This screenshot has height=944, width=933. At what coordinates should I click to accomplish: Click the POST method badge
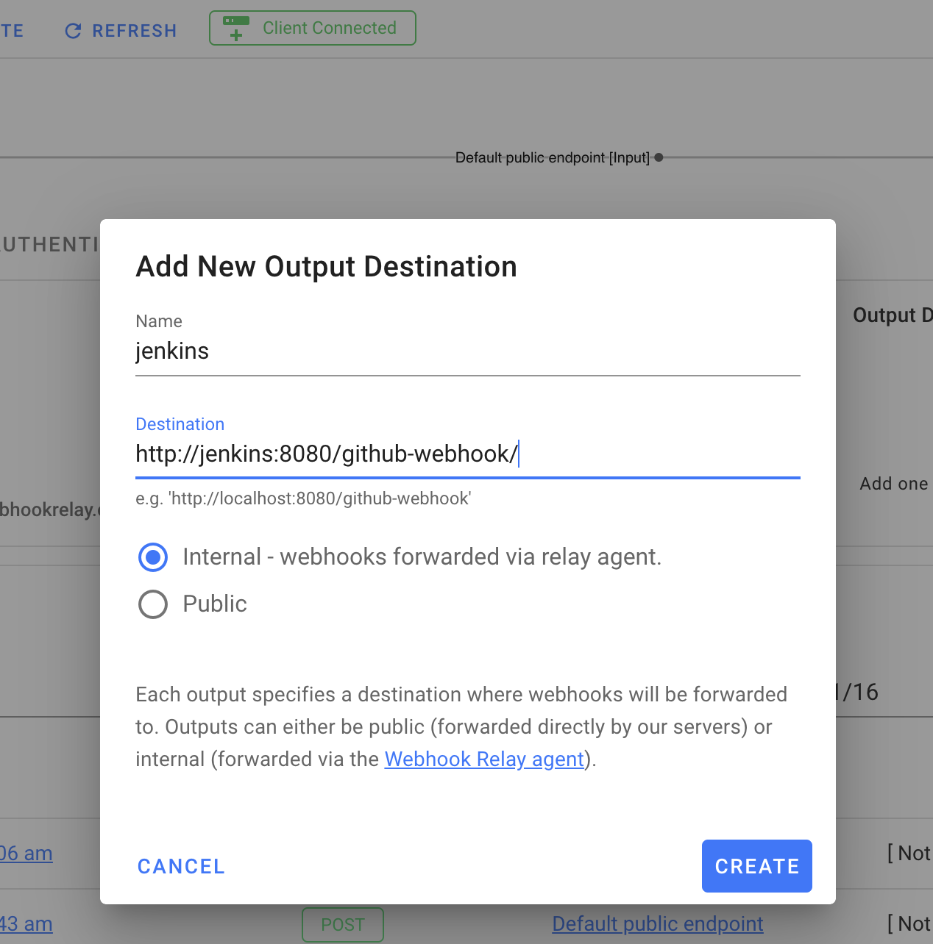coord(342,924)
